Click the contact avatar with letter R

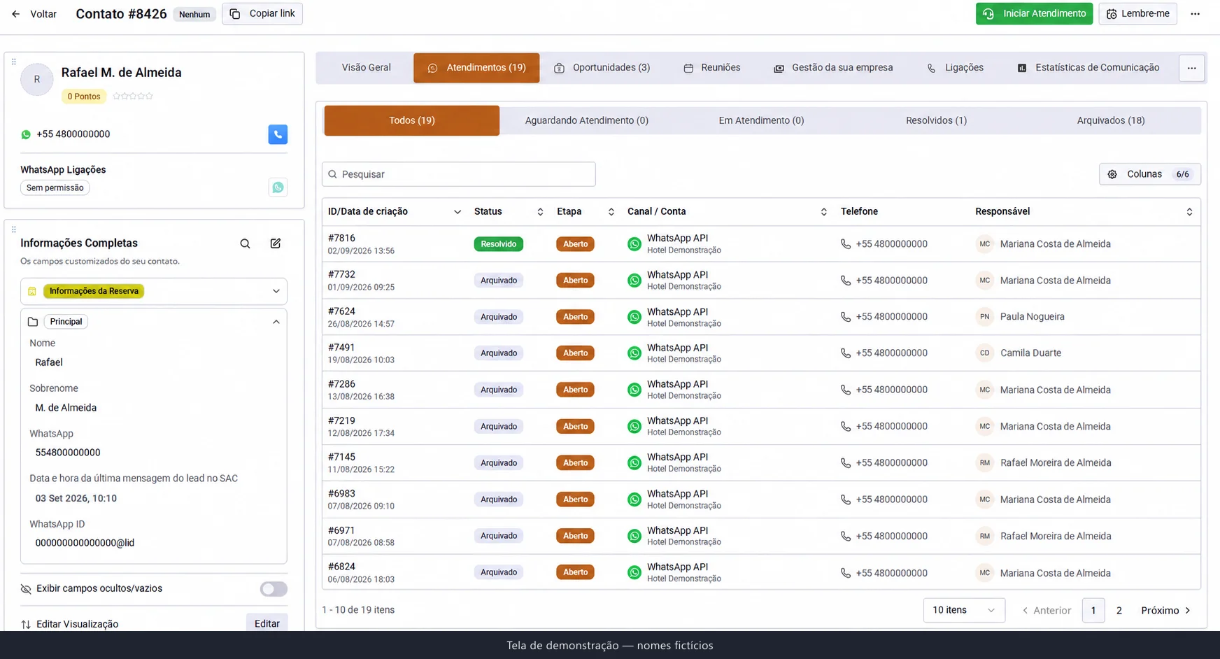point(37,80)
